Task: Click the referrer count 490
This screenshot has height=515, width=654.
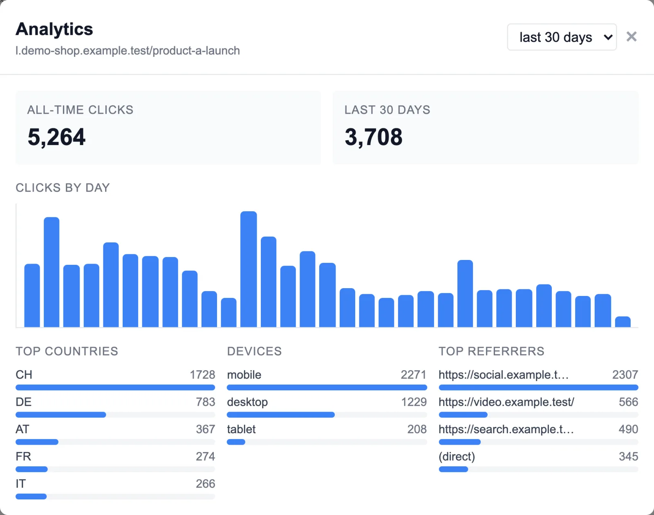Action: pyautogui.click(x=628, y=429)
